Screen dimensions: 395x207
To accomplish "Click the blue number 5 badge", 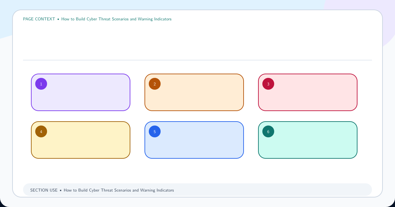I will tap(155, 131).
